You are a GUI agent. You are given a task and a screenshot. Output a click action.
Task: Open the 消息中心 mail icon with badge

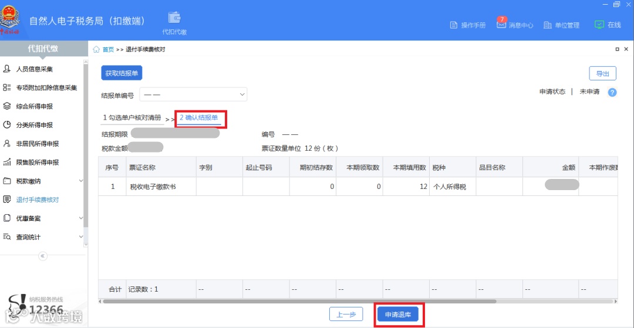pos(501,25)
